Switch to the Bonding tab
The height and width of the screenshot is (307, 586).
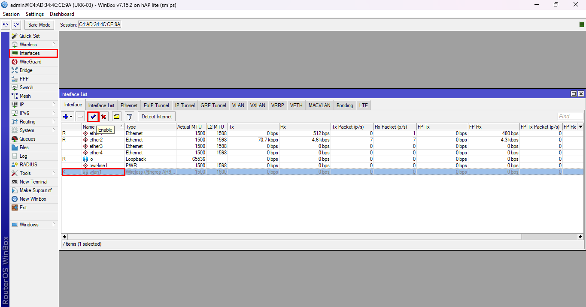[x=345, y=105]
